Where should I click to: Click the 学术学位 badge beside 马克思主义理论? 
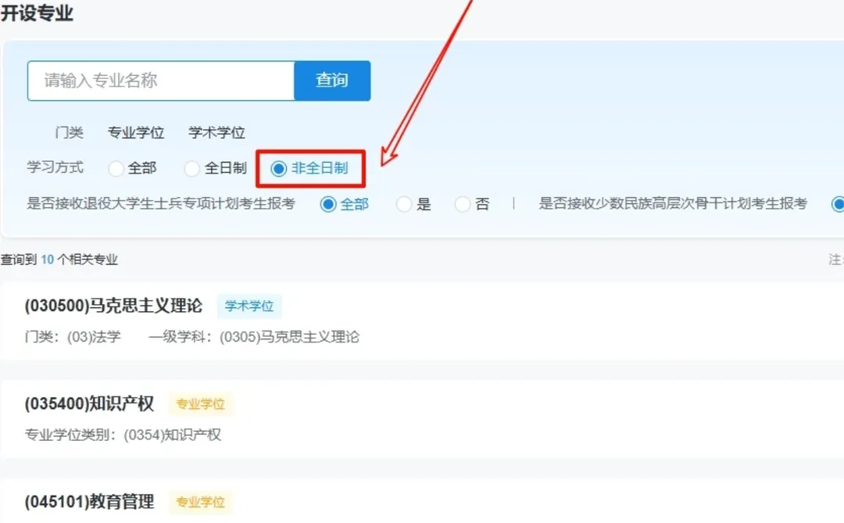[x=249, y=306]
